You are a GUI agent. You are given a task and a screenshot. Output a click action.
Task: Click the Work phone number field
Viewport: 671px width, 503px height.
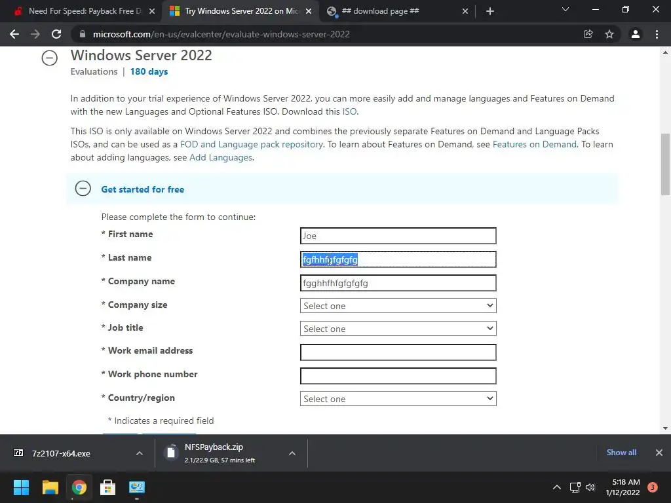[398, 376]
